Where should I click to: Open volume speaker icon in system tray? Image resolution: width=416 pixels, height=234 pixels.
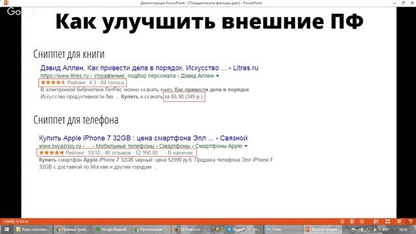coord(375,229)
